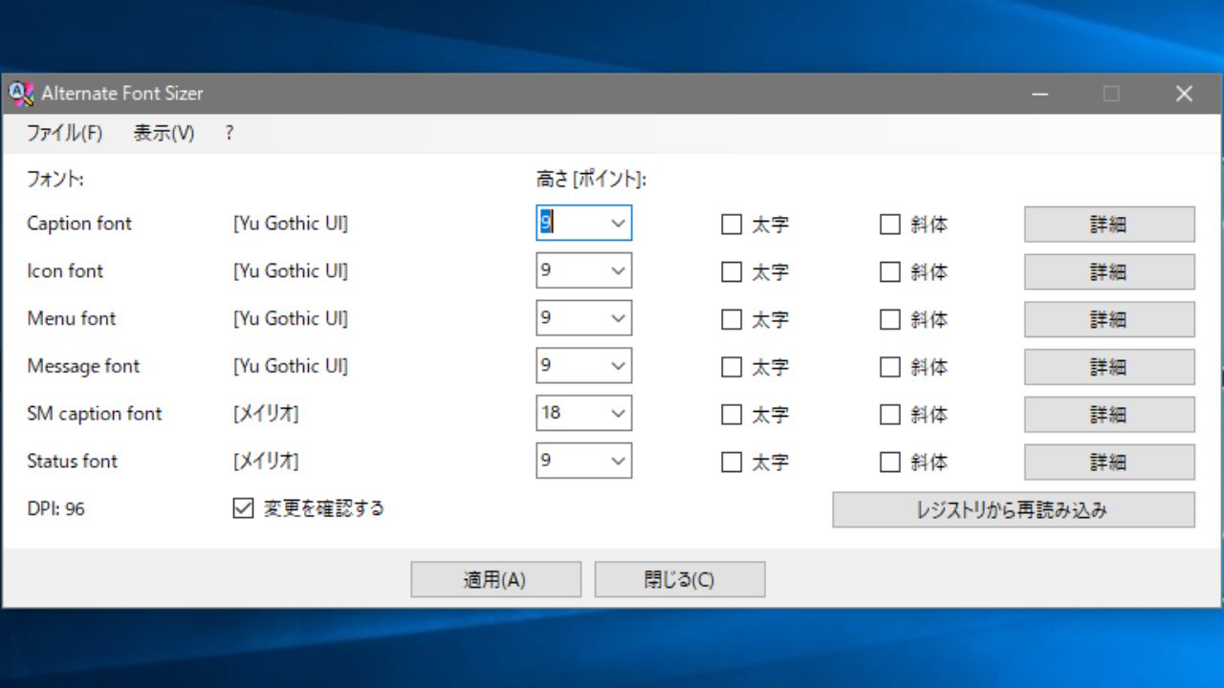The width and height of the screenshot is (1224, 688).
Task: Open 詳細 for SM caption font
Action: 1109,415
